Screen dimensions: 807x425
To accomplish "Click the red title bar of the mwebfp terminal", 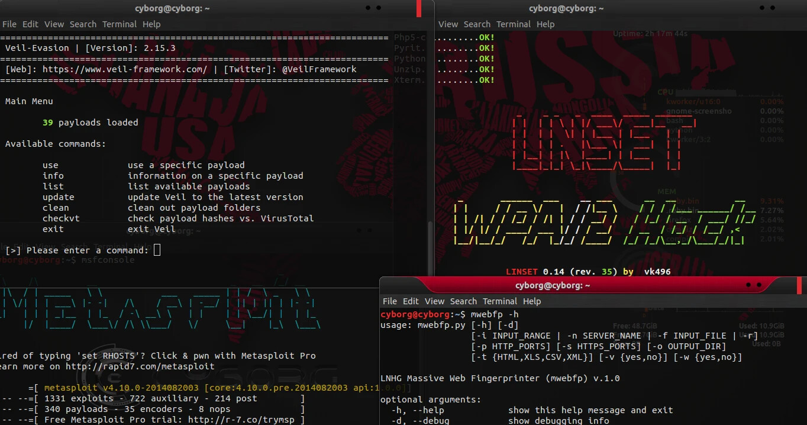I will 593,285.
